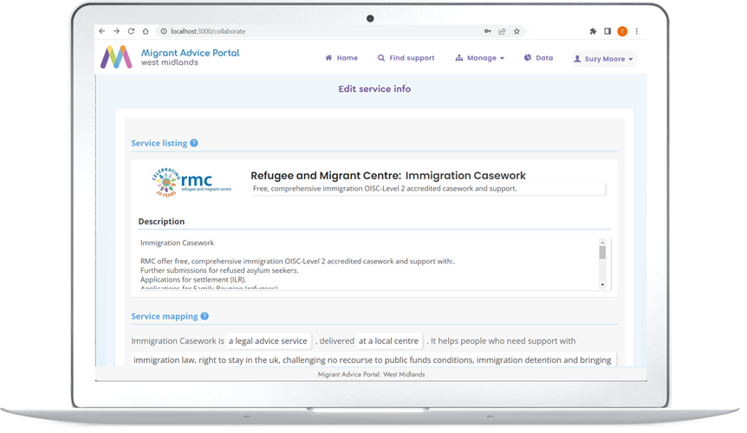Click the Description scrollbar thumb

[602, 253]
